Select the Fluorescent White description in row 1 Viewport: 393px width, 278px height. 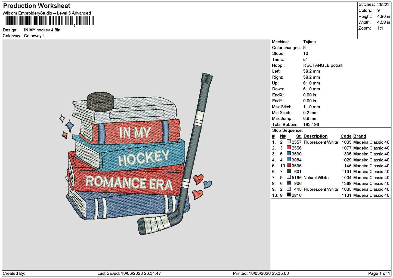point(321,142)
